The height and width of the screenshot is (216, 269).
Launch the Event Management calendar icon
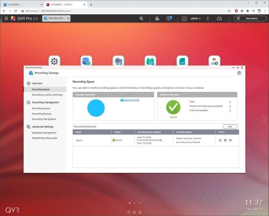[150, 61]
